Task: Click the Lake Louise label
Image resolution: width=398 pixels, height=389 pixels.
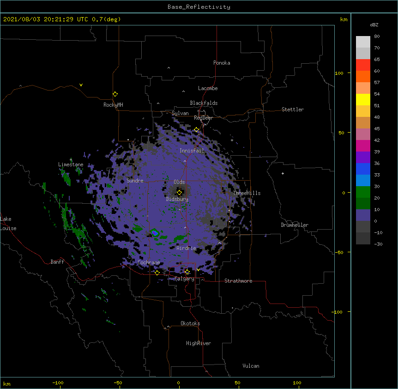Action: (x=8, y=224)
